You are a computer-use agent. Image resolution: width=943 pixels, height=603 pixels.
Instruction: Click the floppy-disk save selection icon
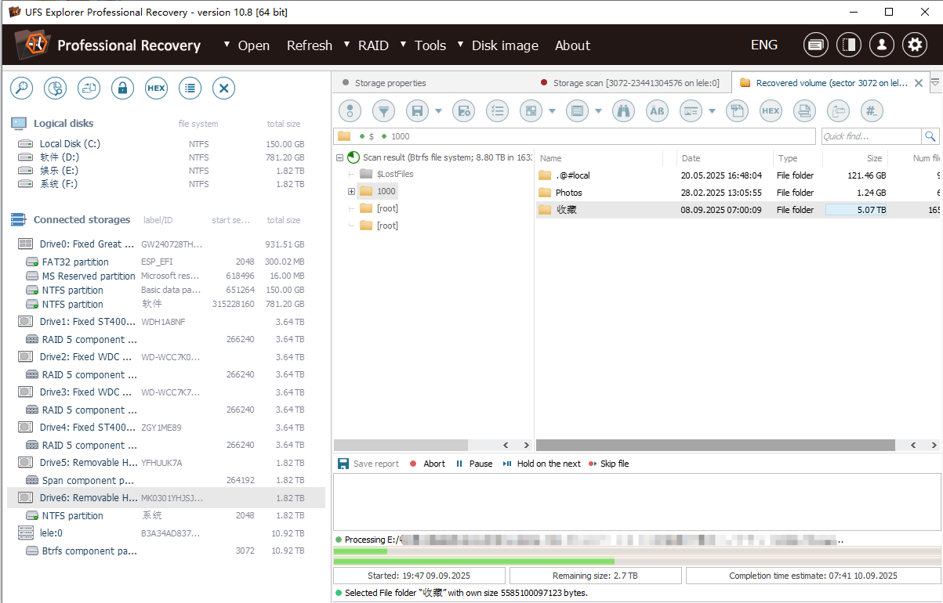[x=418, y=111]
